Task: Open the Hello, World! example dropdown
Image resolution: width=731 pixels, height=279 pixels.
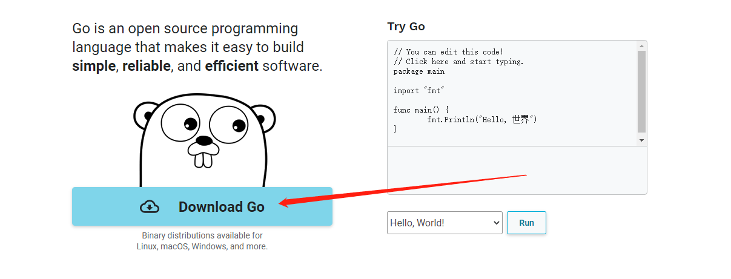Action: (445, 223)
